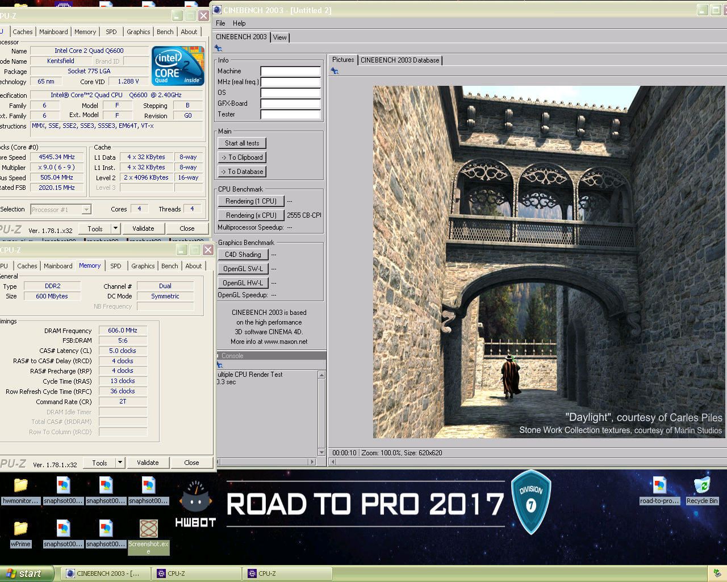This screenshot has width=727, height=582.
Task: Select the CINEBENCH 2003 main tab
Action: [241, 37]
